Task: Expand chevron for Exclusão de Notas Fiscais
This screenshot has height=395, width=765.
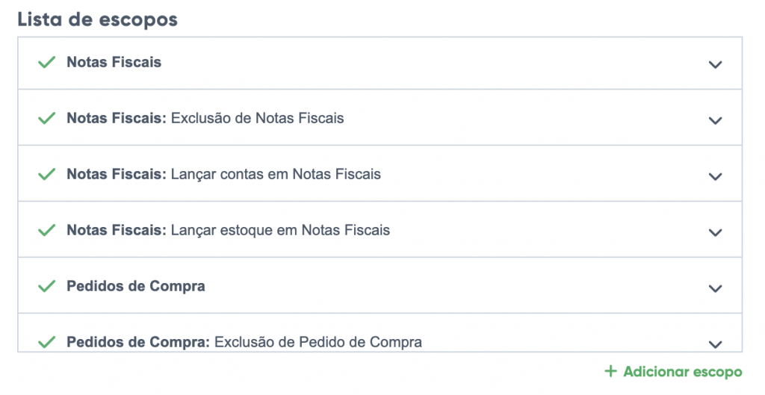Action: tap(715, 120)
